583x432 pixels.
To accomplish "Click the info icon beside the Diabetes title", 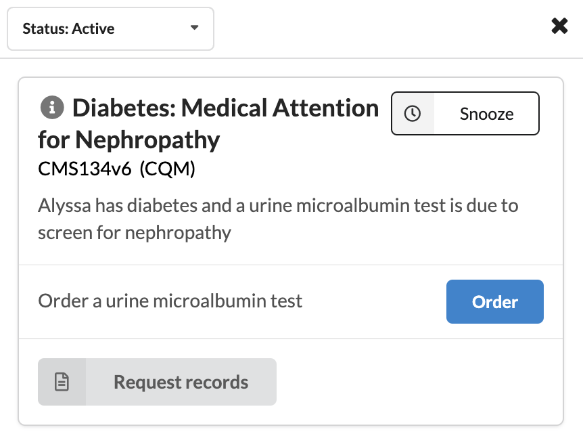I will pyautogui.click(x=52, y=107).
